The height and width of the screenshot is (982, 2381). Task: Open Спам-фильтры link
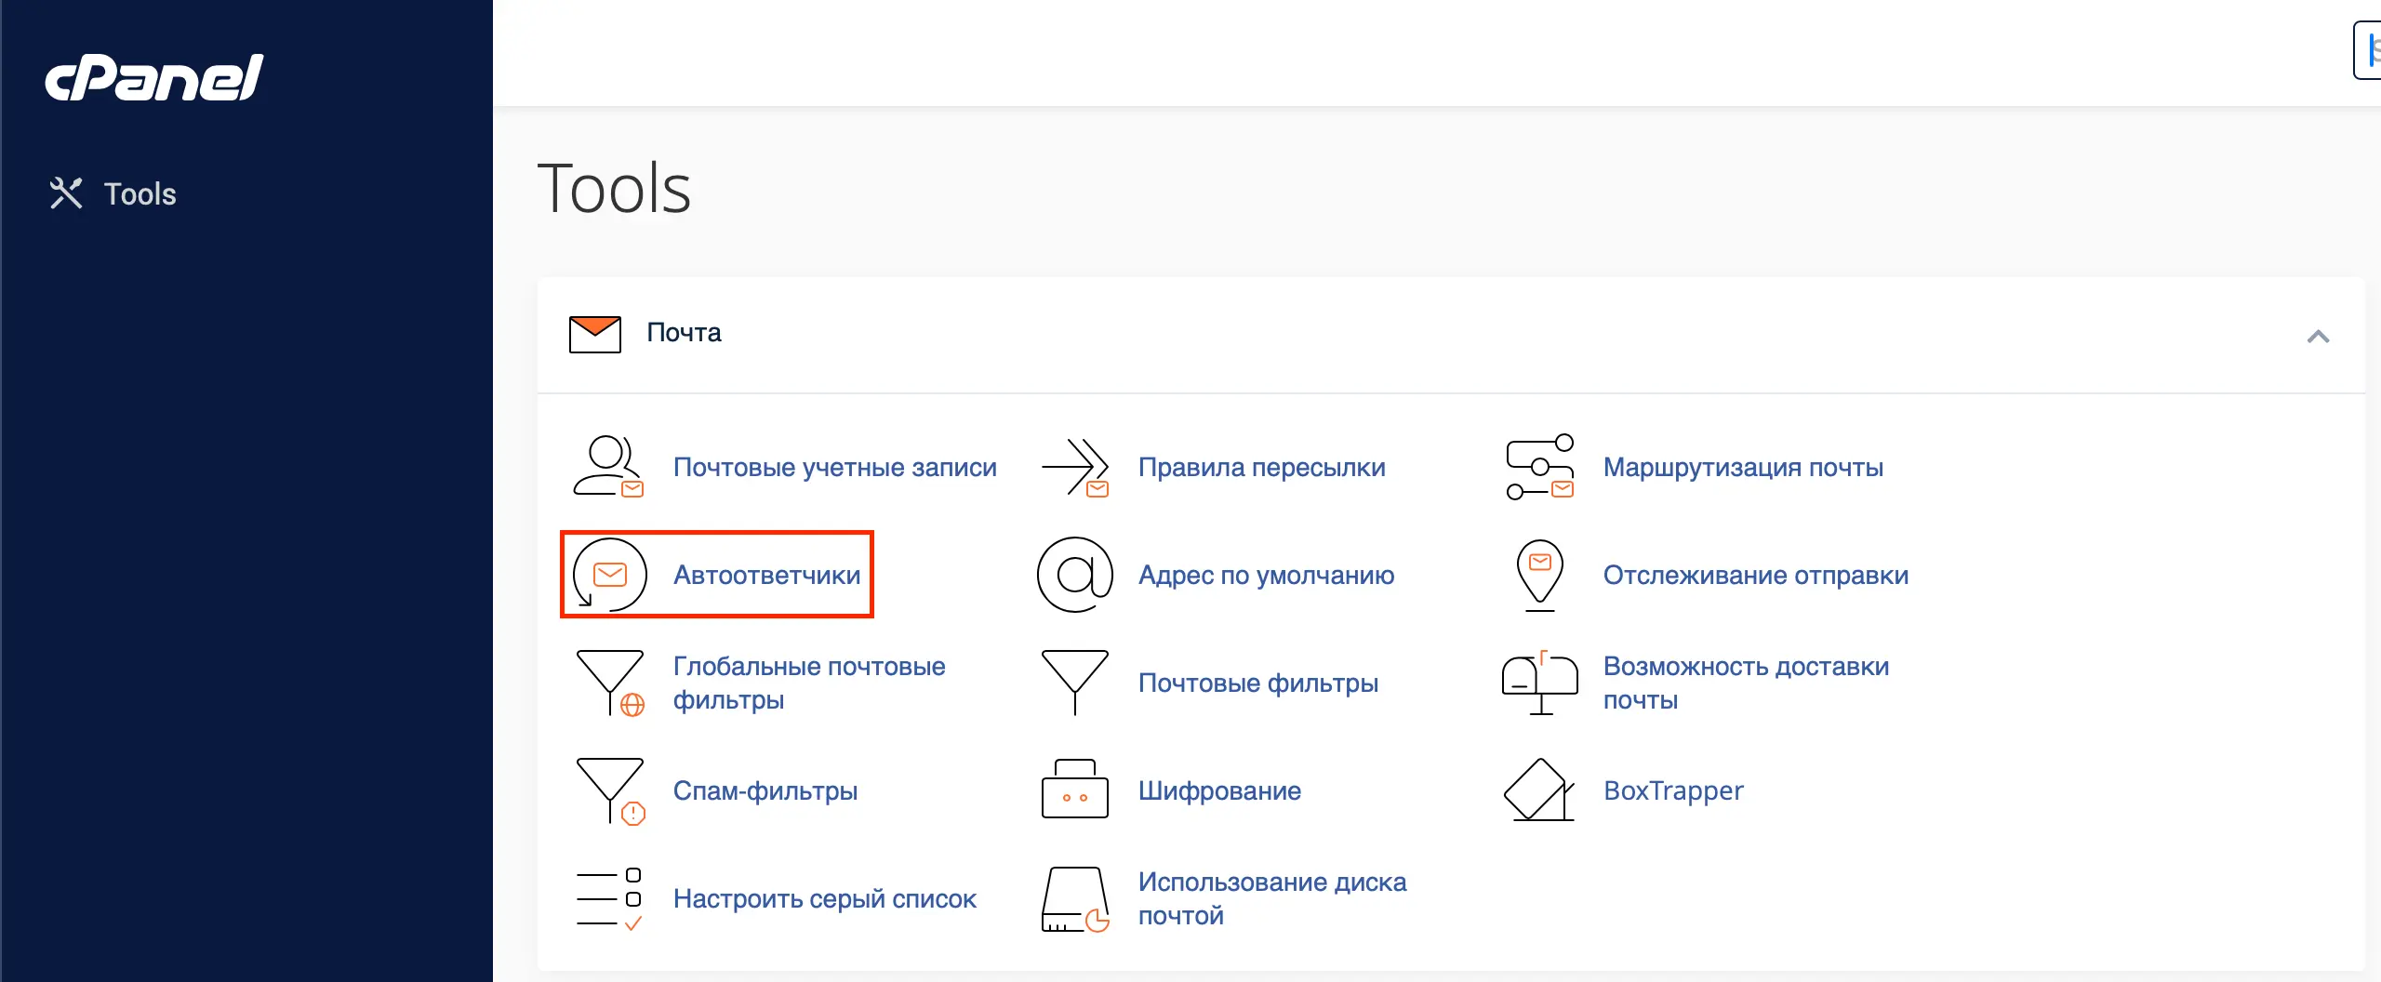tap(765, 790)
